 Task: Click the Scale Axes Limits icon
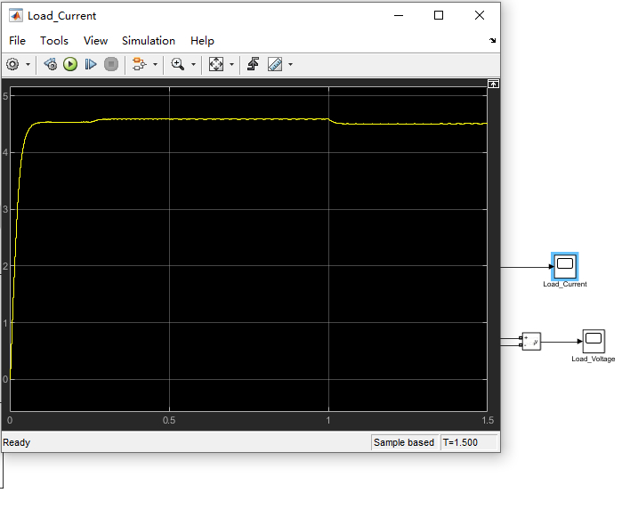point(216,64)
